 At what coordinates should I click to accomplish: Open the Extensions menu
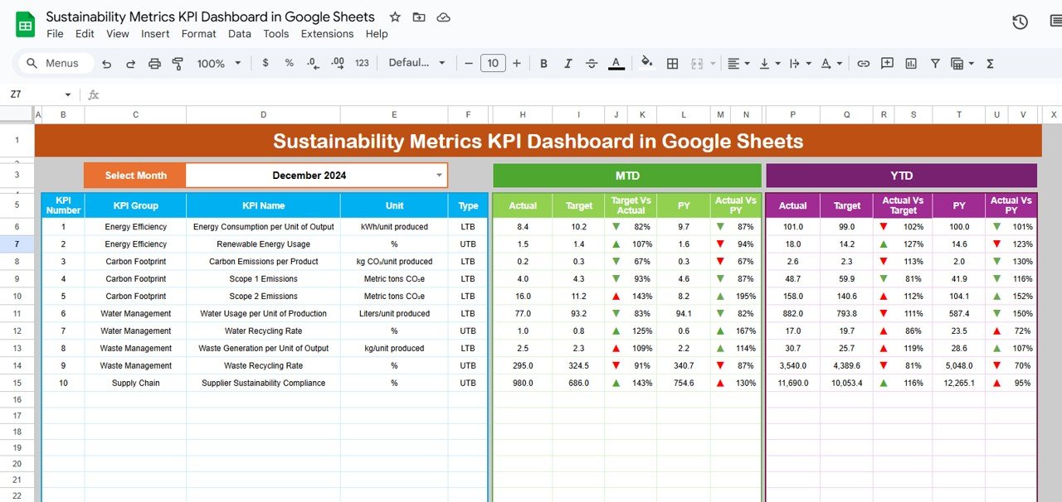click(327, 34)
